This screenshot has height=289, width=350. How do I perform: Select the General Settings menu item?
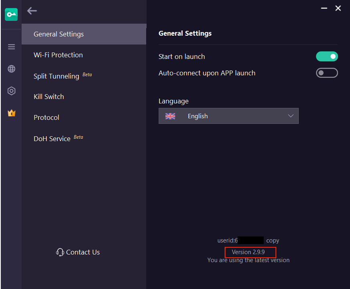84,34
